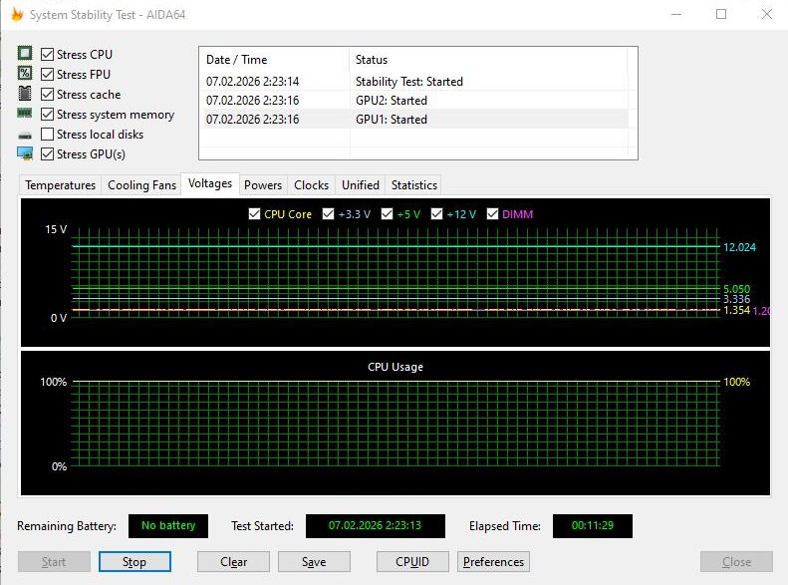Click the percent icon beside Stress FPU
The height and width of the screenshot is (585, 788).
click(25, 74)
